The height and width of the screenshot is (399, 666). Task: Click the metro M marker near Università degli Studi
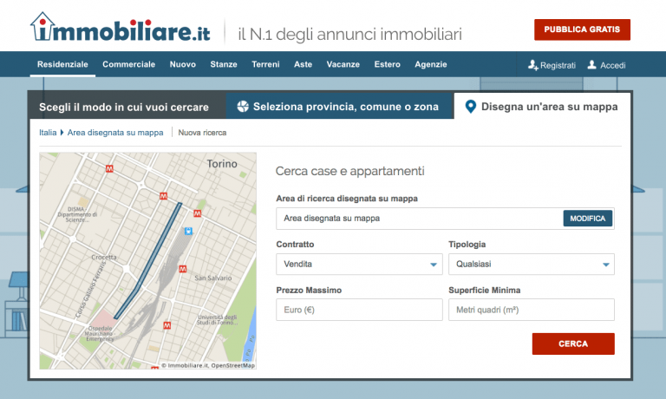(x=166, y=325)
